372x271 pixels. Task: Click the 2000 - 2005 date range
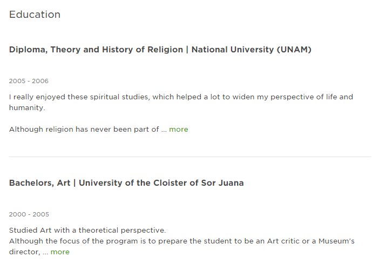29,214
